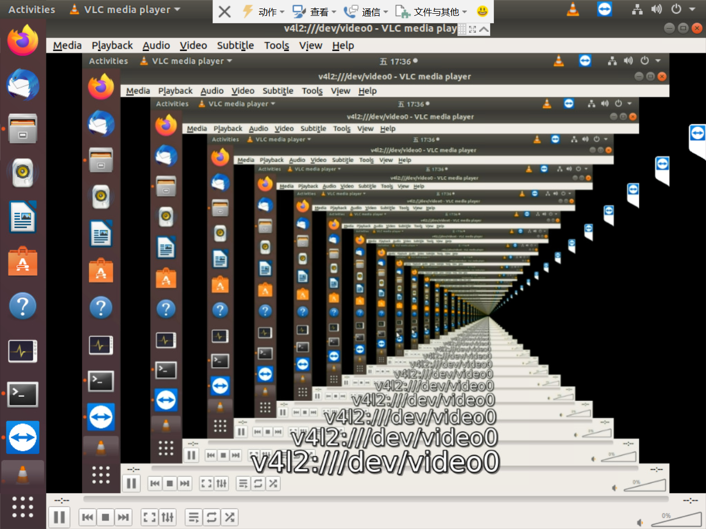Select the fullscreen icon in VLC controls
Viewport: 706px width, 529px height.
point(150,517)
